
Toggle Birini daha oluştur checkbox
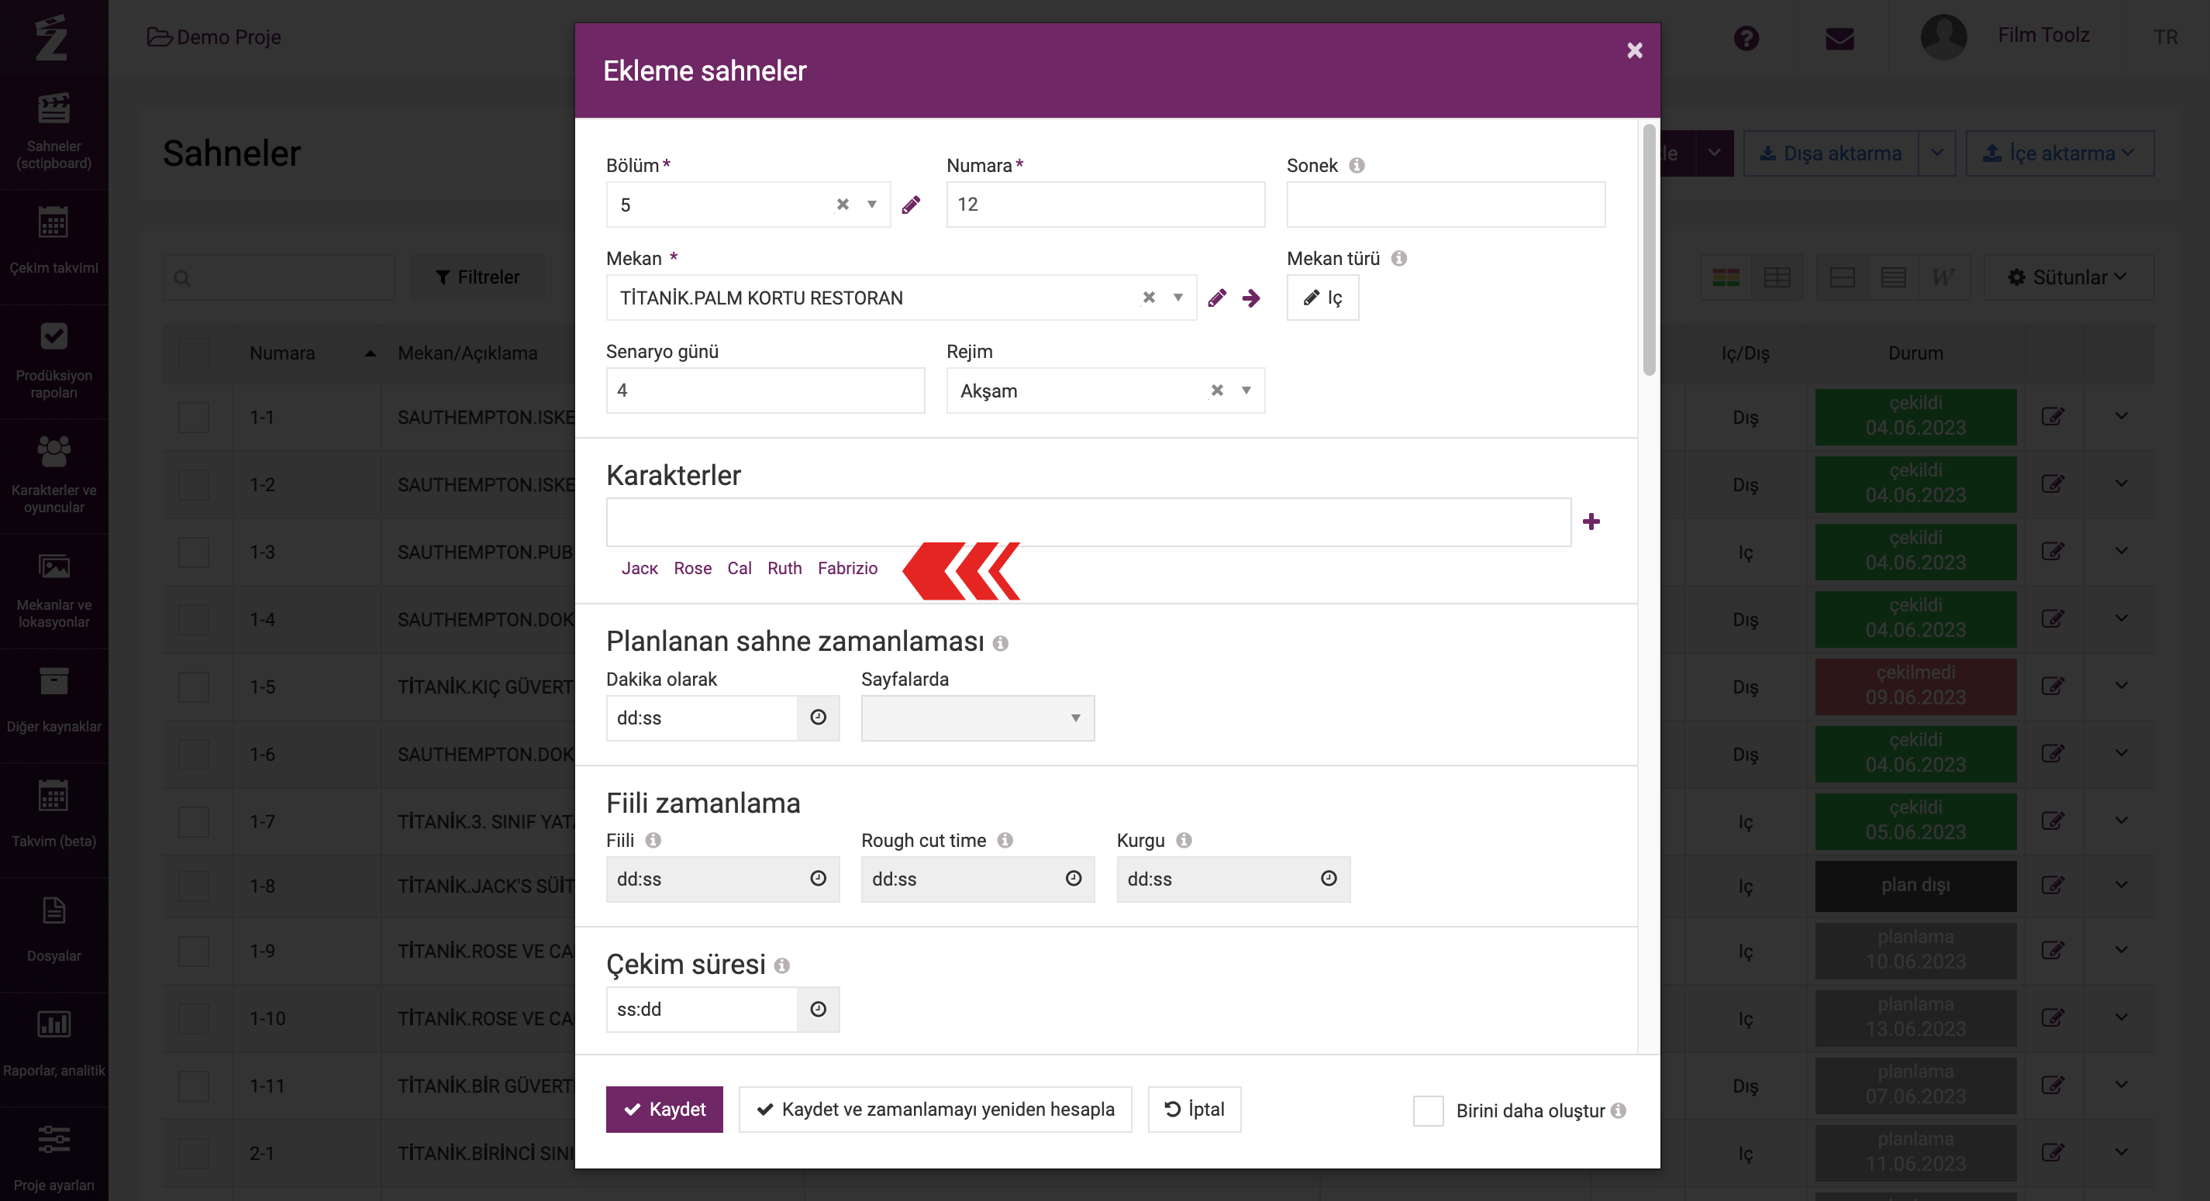(x=1429, y=1110)
